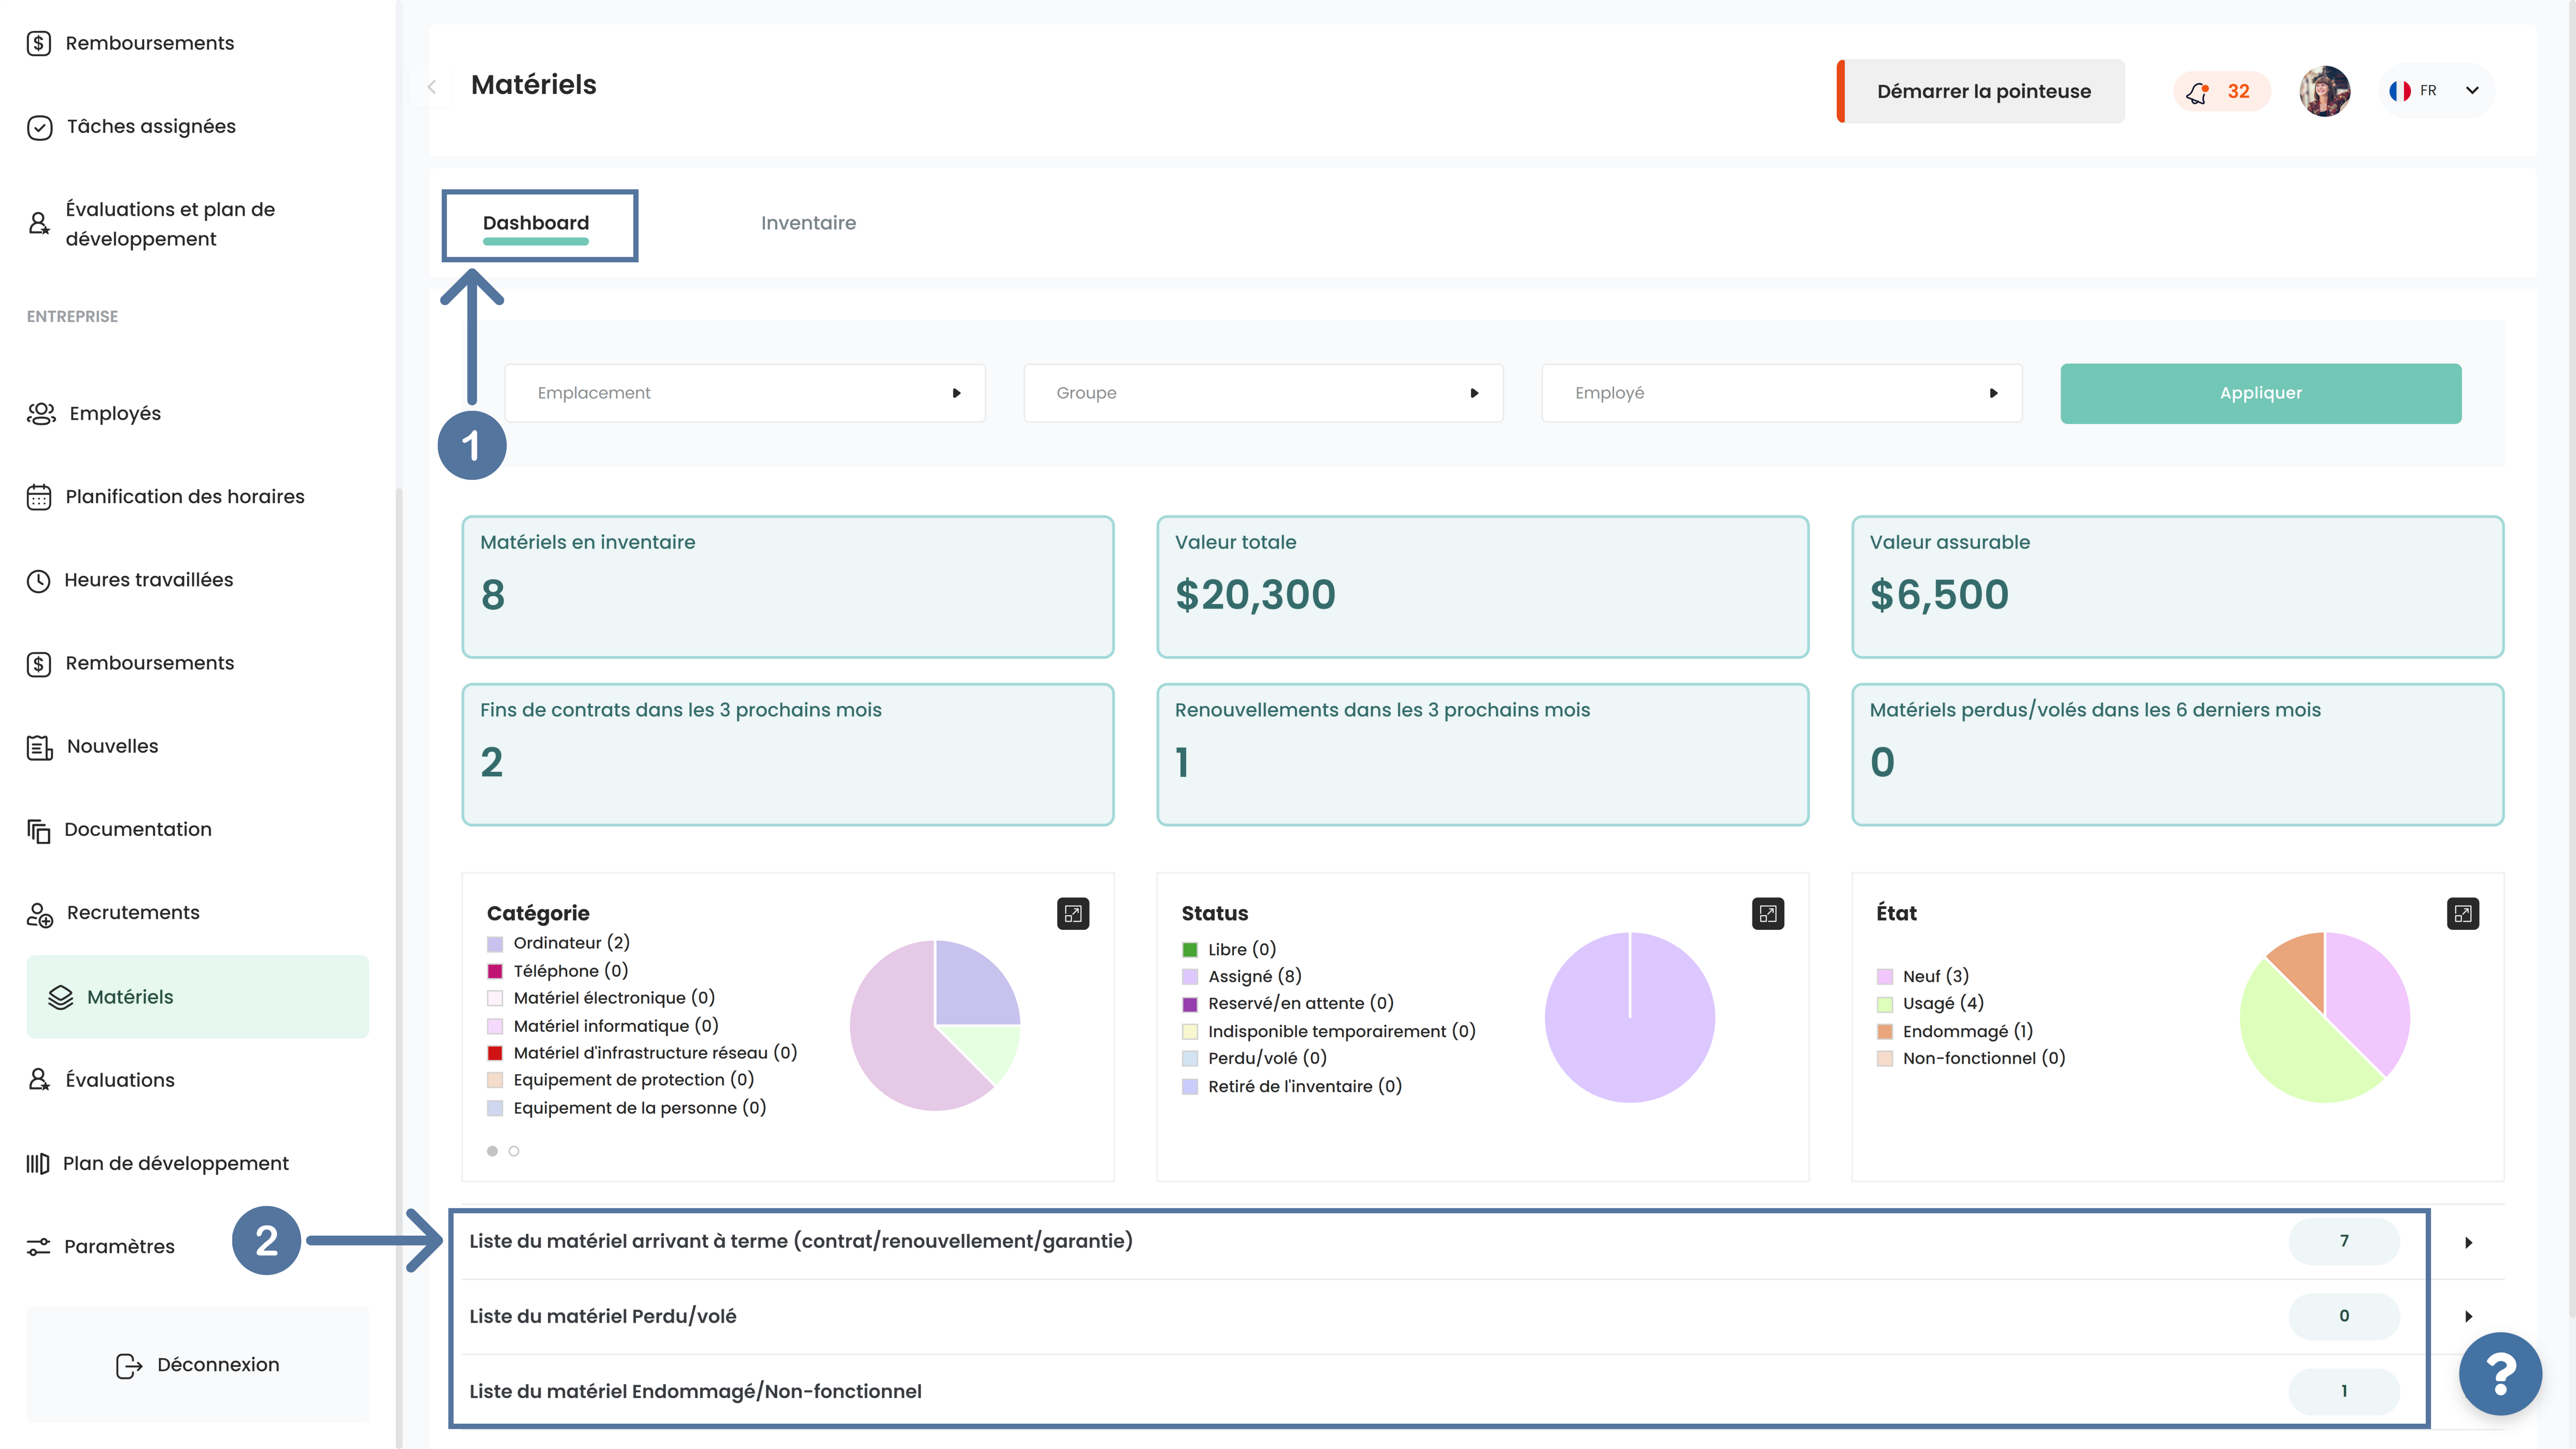Toggle the Non-fonctionnel (0) legend entry
The width and height of the screenshot is (2576, 1449).
tap(1971, 1059)
